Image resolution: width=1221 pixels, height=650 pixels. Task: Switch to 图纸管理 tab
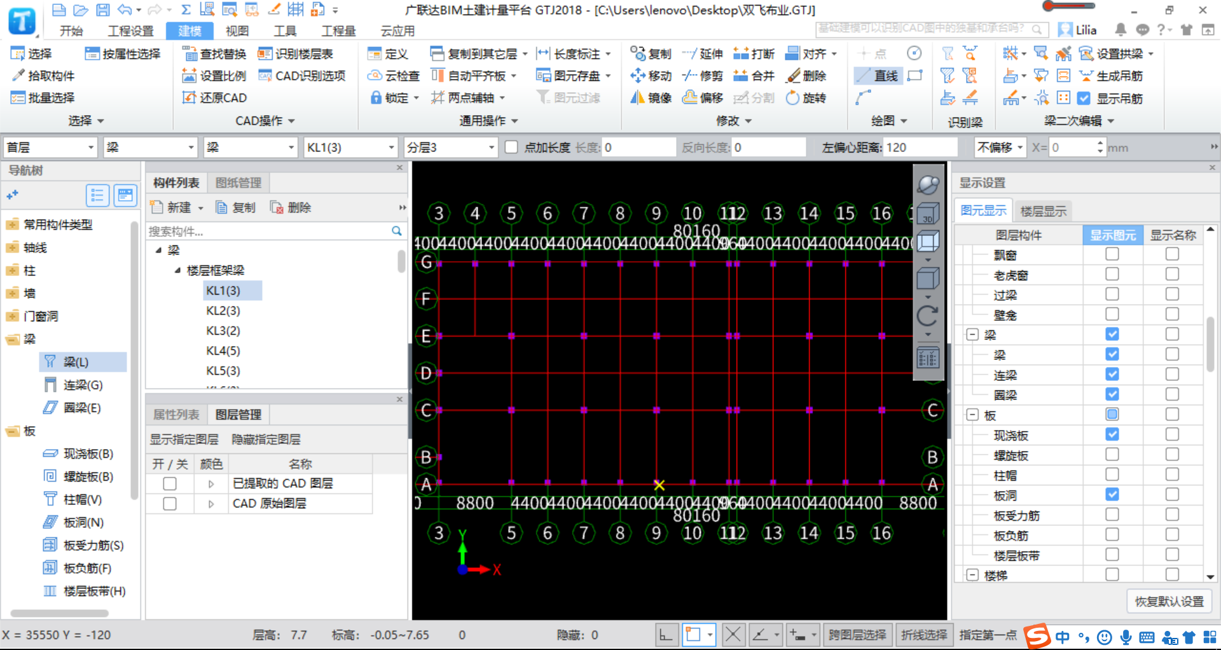pos(238,183)
